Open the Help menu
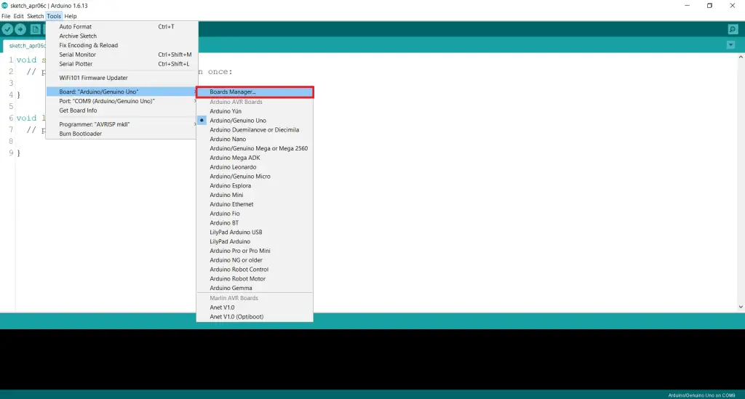The image size is (745, 399). [x=71, y=16]
